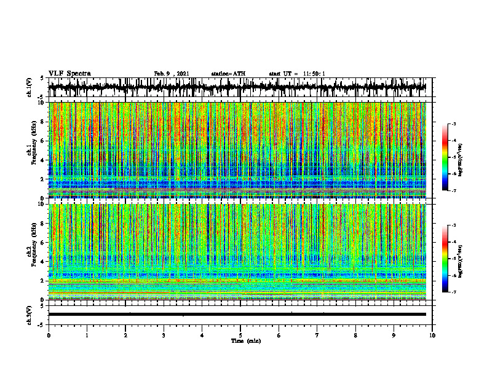Click the ch.2 spectrogram color scale bar
This screenshot has width=487, height=376.
click(x=445, y=259)
